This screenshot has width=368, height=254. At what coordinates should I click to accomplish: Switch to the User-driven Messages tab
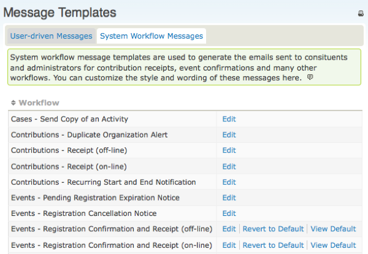[x=51, y=36]
